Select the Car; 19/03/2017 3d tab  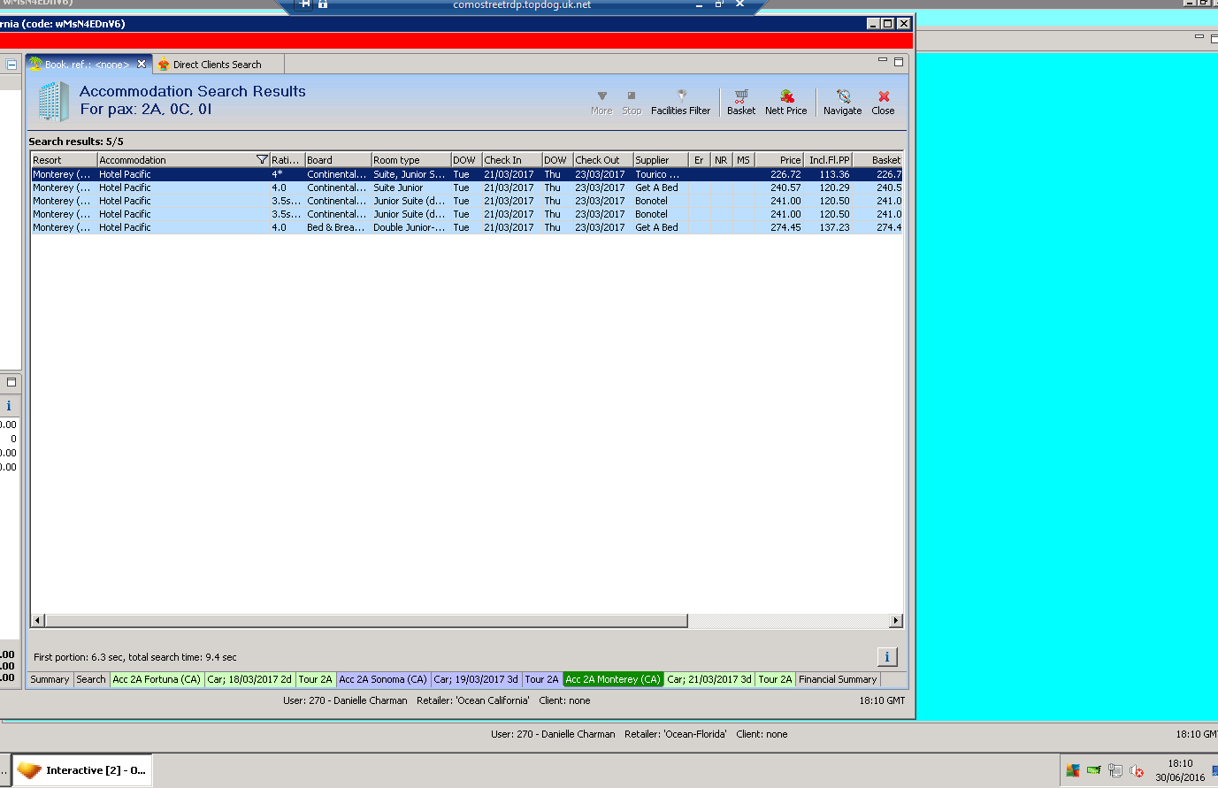pos(476,679)
